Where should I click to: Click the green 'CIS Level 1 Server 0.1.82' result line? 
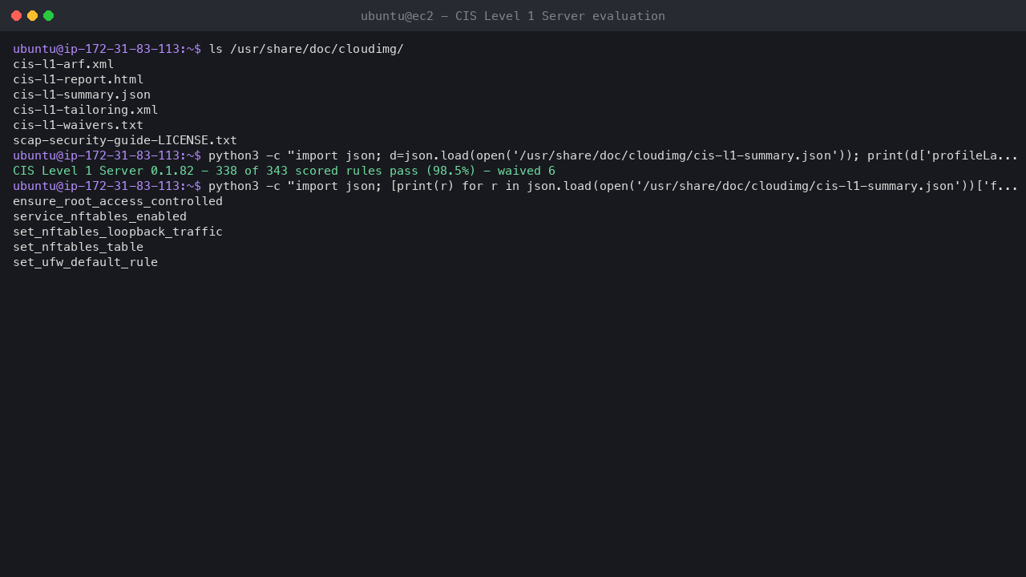point(284,171)
